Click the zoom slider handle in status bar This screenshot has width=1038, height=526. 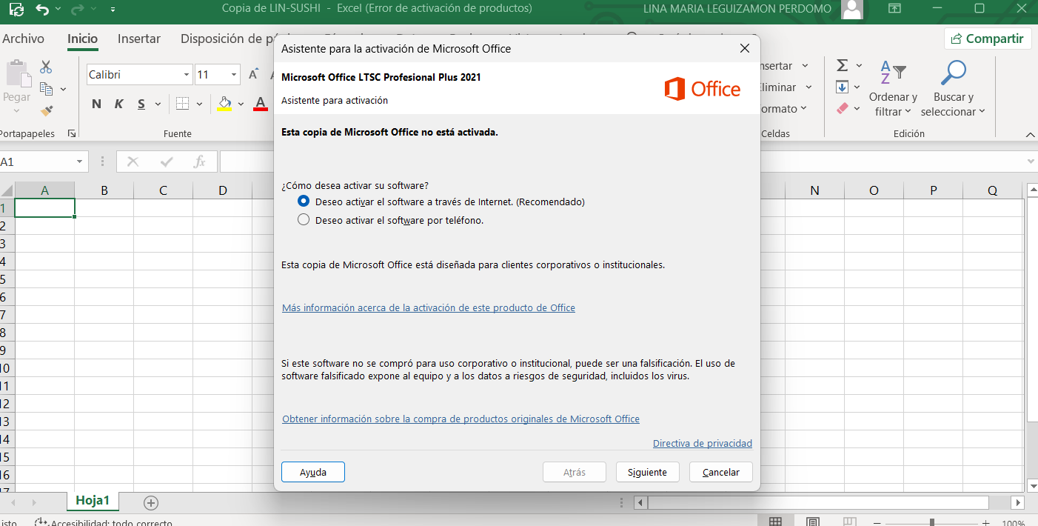[x=931, y=522]
